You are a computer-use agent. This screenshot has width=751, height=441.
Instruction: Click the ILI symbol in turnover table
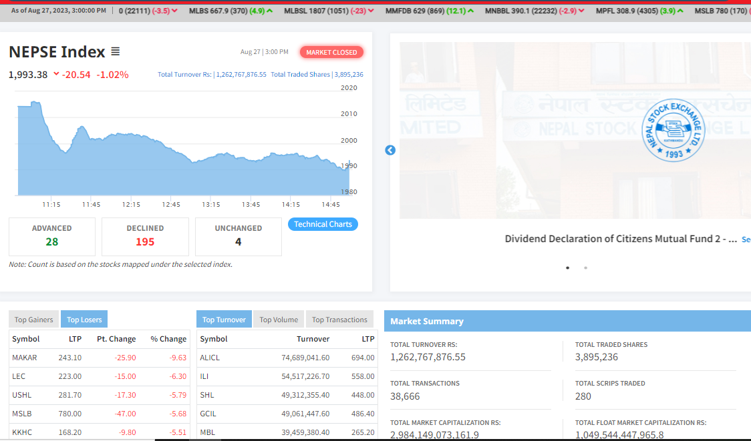204,376
